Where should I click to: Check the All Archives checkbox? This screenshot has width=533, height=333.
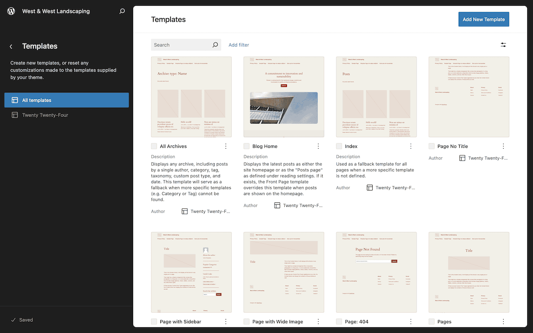[154, 146]
